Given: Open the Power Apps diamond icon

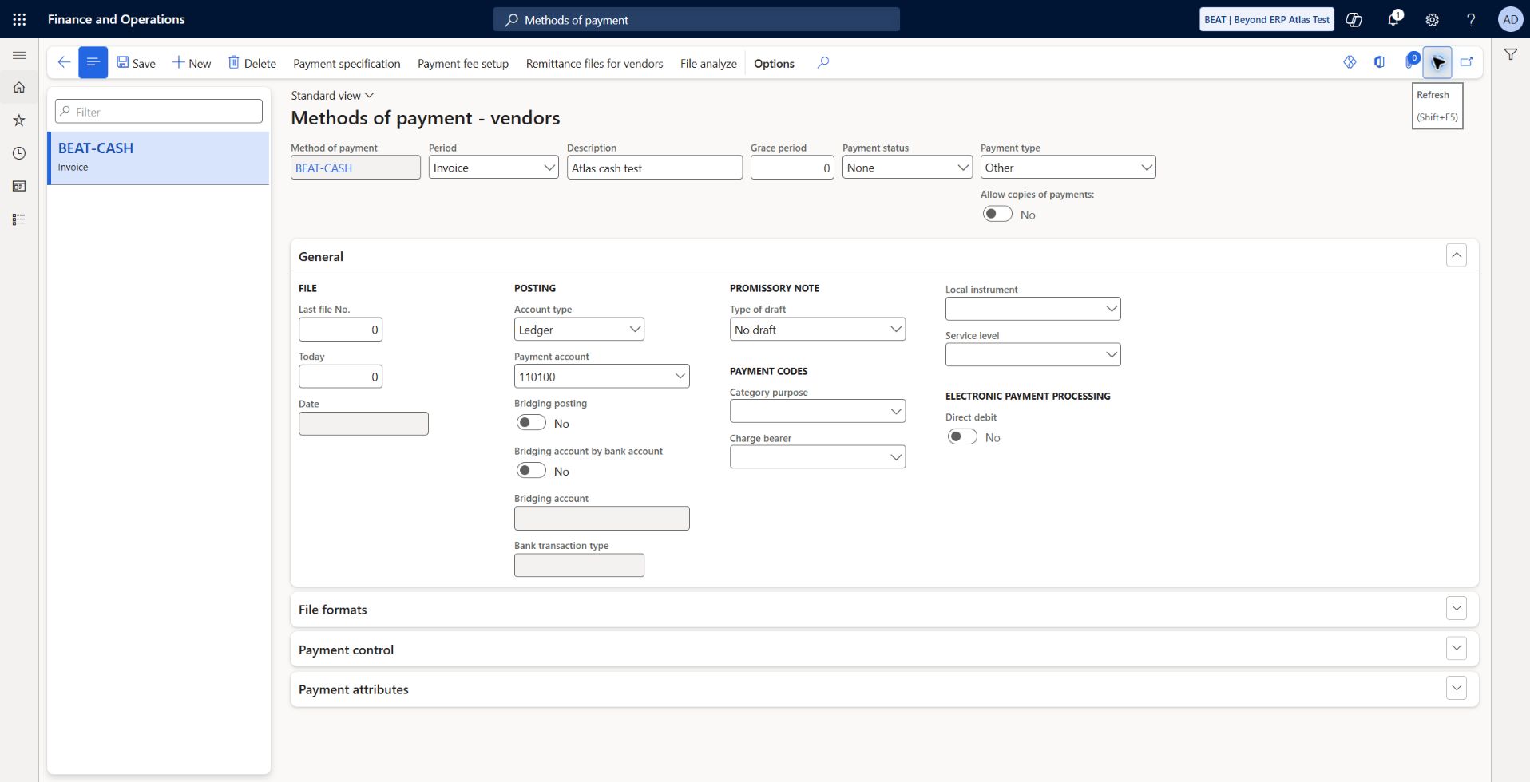Looking at the screenshot, I should click(1350, 62).
